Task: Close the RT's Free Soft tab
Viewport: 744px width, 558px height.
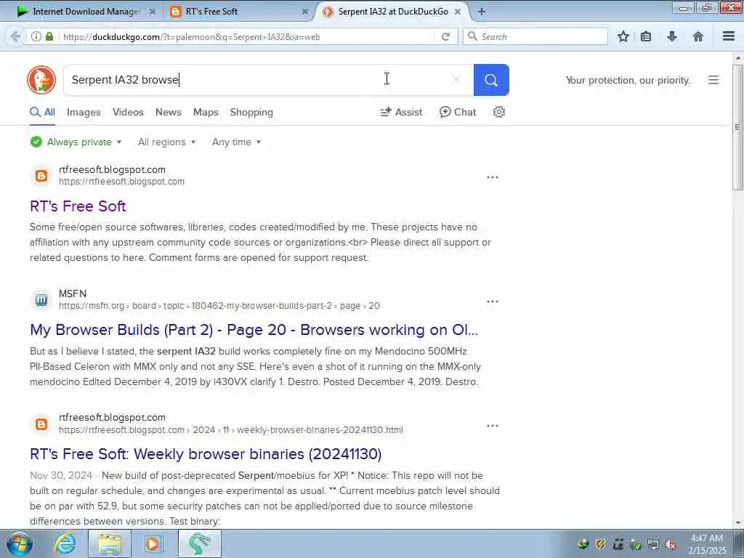Action: [305, 12]
